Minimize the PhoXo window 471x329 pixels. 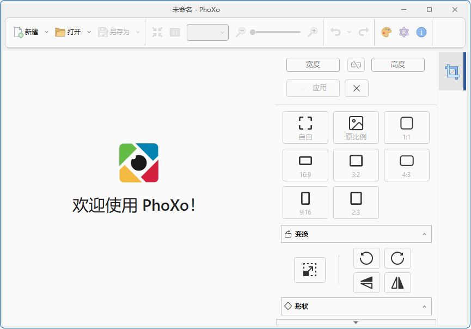(x=403, y=10)
